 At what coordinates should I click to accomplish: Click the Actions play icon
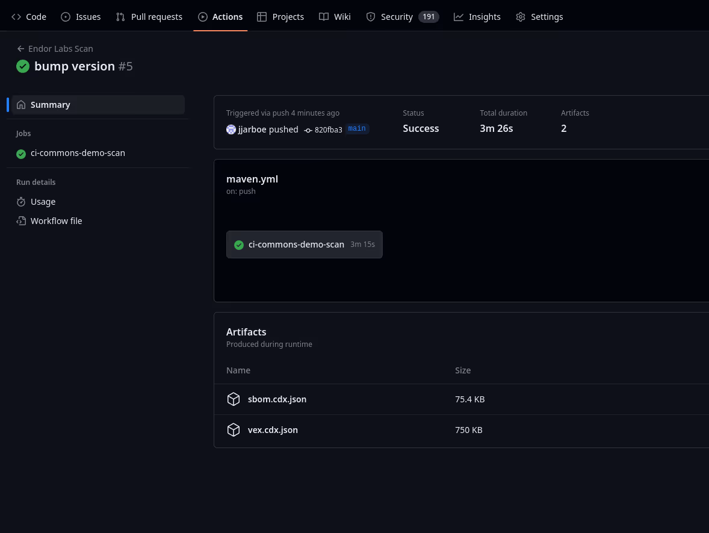(203, 17)
